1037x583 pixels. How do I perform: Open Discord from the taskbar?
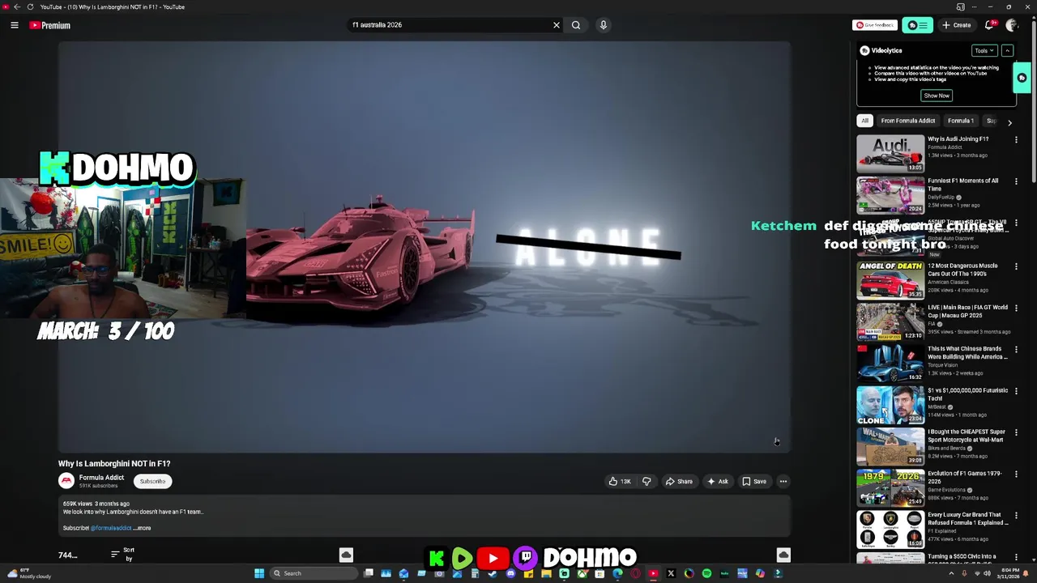click(510, 573)
